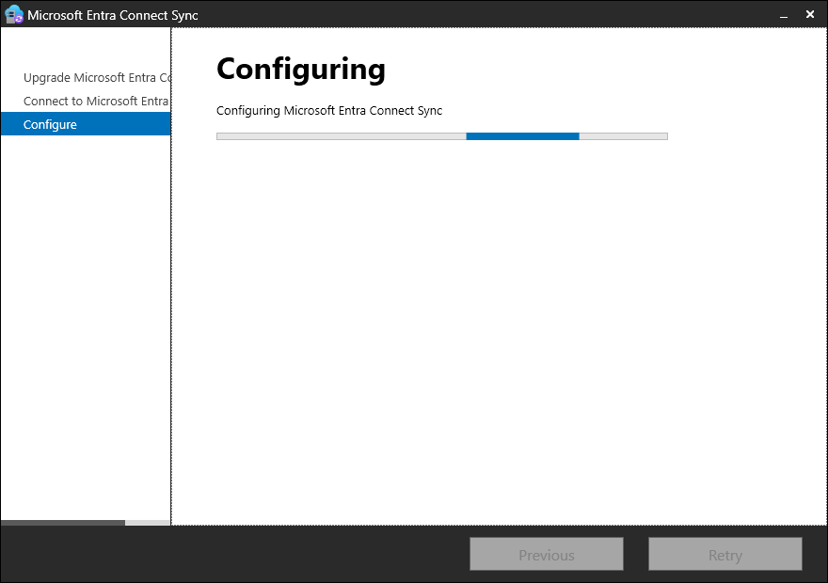The image size is (828, 583).
Task: Click the Configuring heading
Action: (301, 70)
